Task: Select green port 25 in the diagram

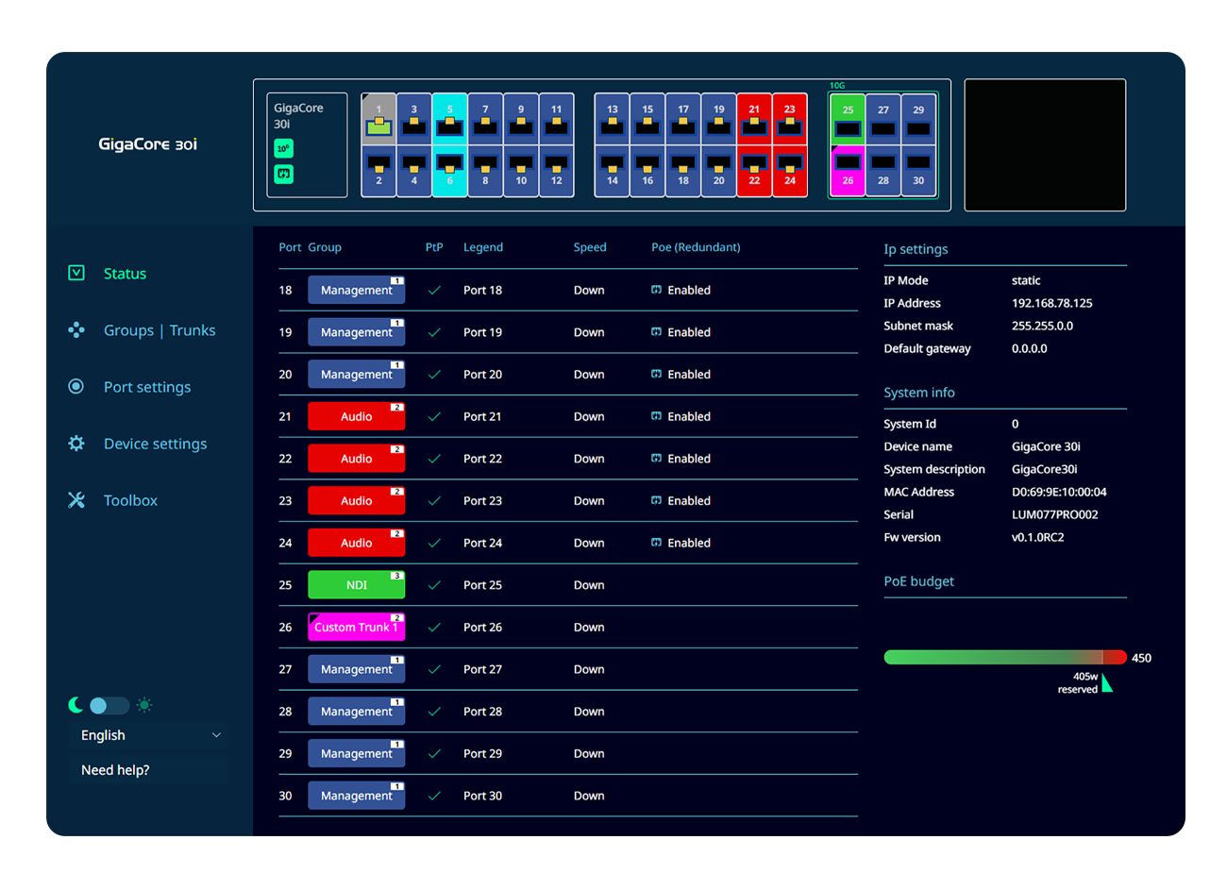Action: click(x=848, y=119)
